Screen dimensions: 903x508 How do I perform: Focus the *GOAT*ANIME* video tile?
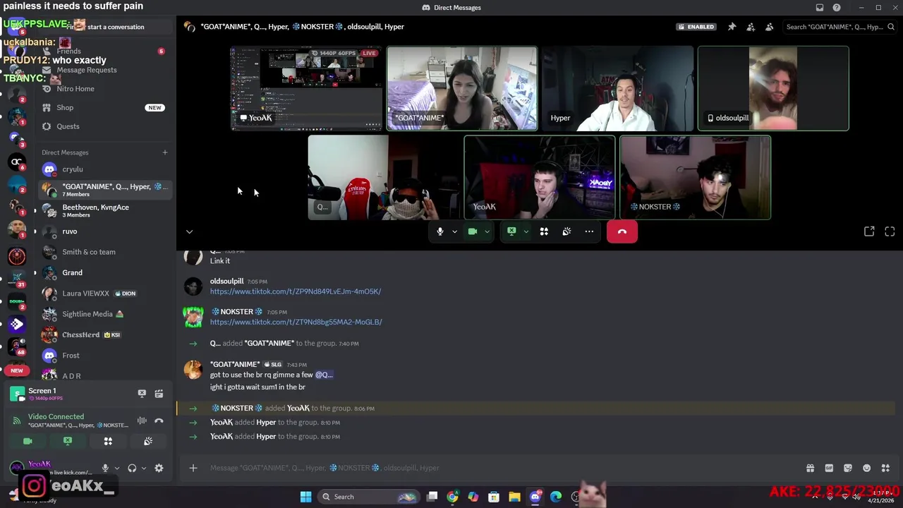(x=462, y=89)
